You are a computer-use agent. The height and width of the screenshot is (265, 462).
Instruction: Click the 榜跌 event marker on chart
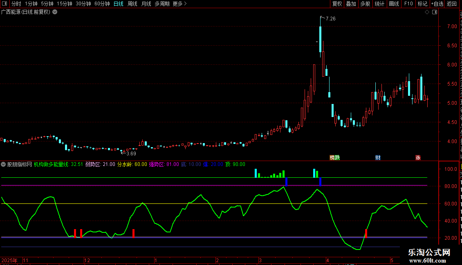tap(335, 158)
